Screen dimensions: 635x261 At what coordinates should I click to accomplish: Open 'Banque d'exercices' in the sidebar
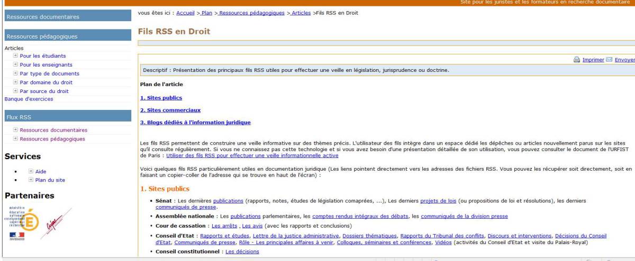(x=29, y=99)
